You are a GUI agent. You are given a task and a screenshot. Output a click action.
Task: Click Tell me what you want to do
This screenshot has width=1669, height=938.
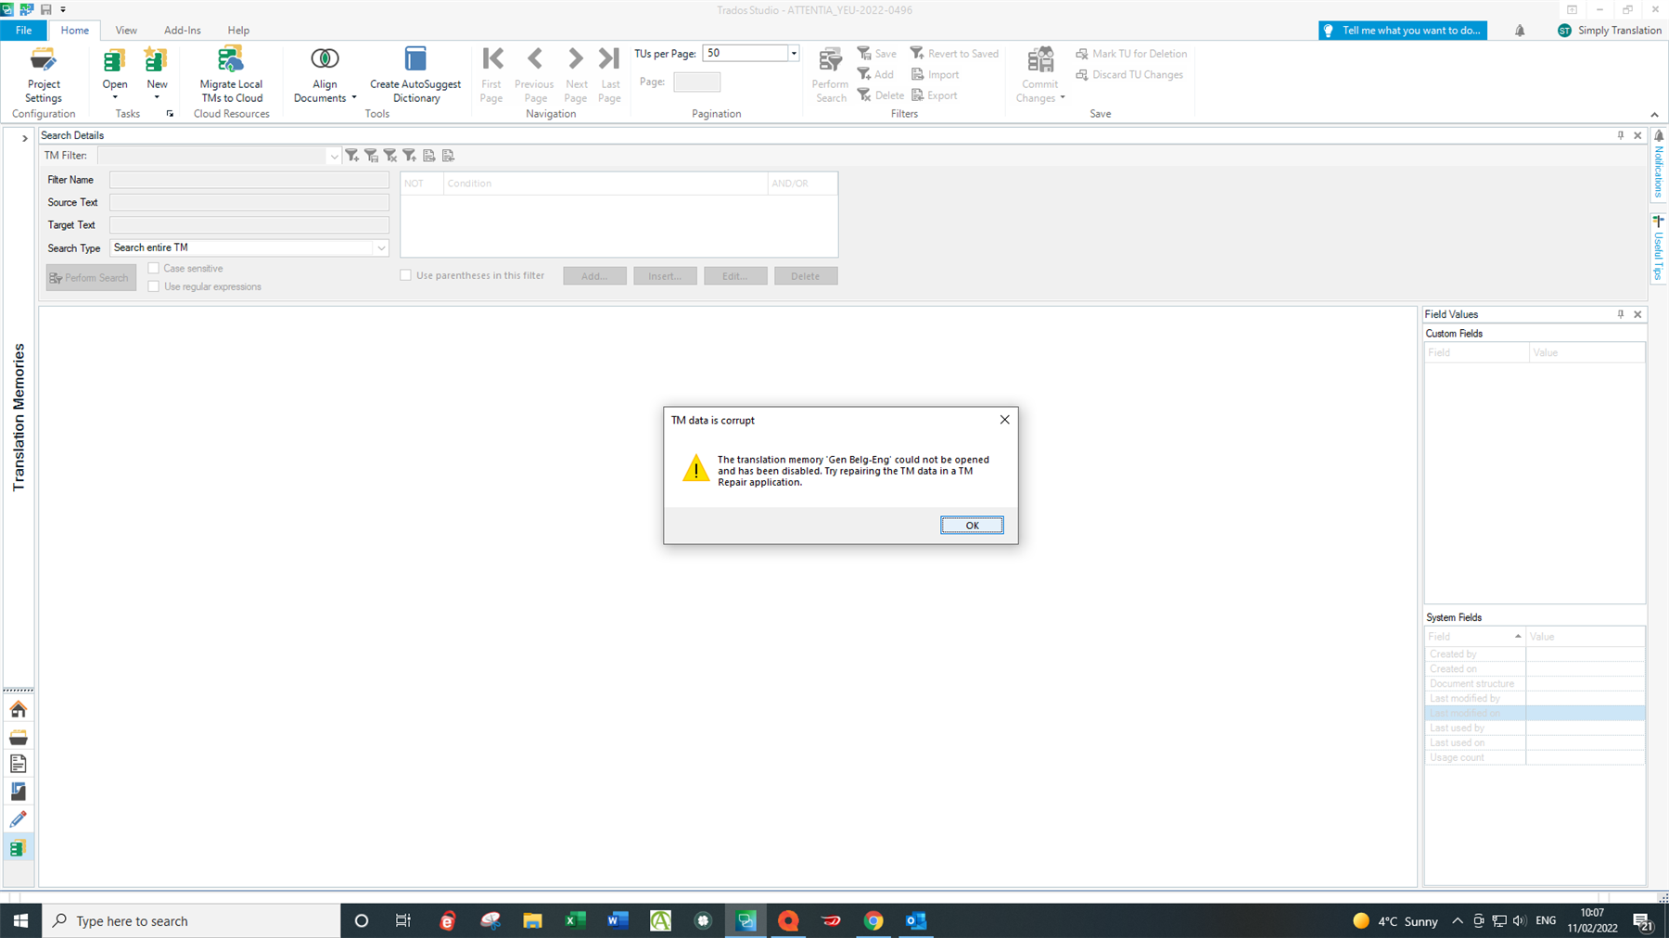point(1403,31)
